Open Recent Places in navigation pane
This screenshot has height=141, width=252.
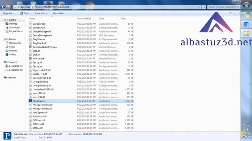(16, 31)
